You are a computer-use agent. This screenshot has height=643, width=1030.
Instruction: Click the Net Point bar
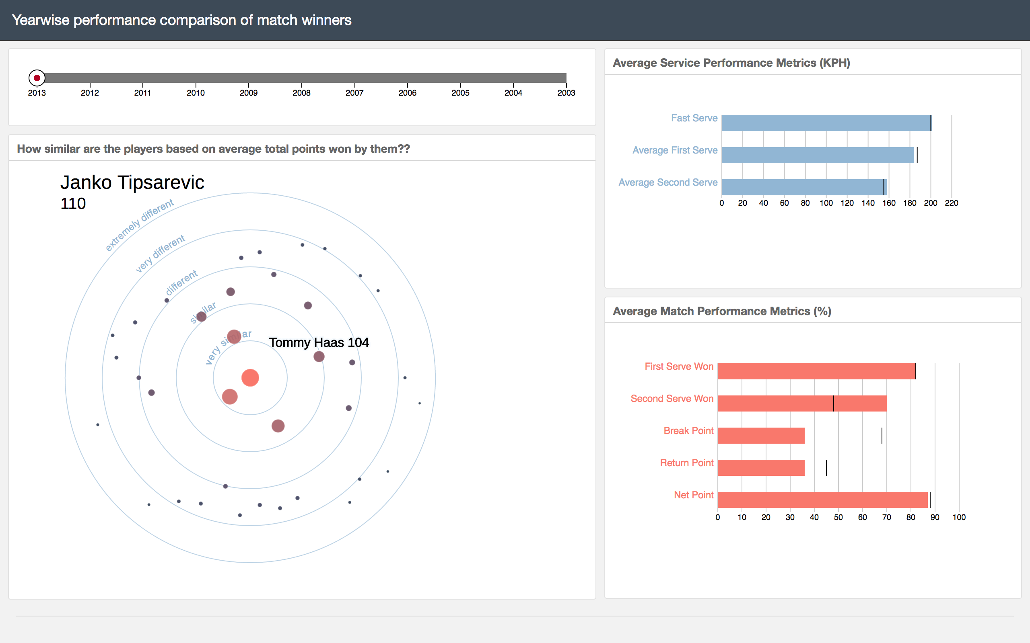coord(822,500)
